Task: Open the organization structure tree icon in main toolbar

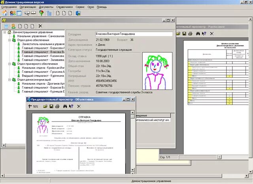Action: [x=49, y=13]
